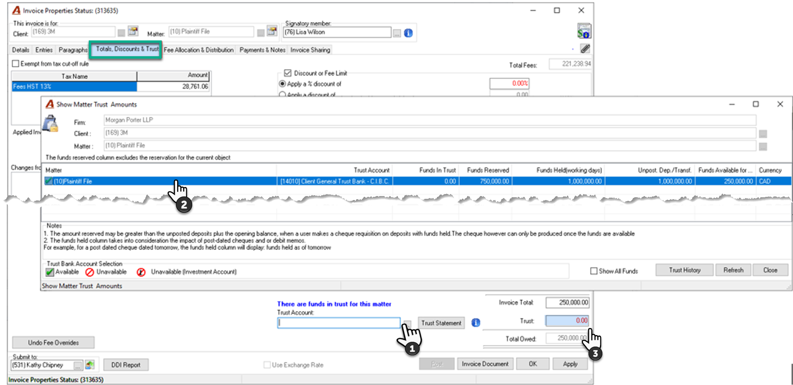Open the Submit to lookup button
Screen dimensions: 793x385
click(78, 365)
